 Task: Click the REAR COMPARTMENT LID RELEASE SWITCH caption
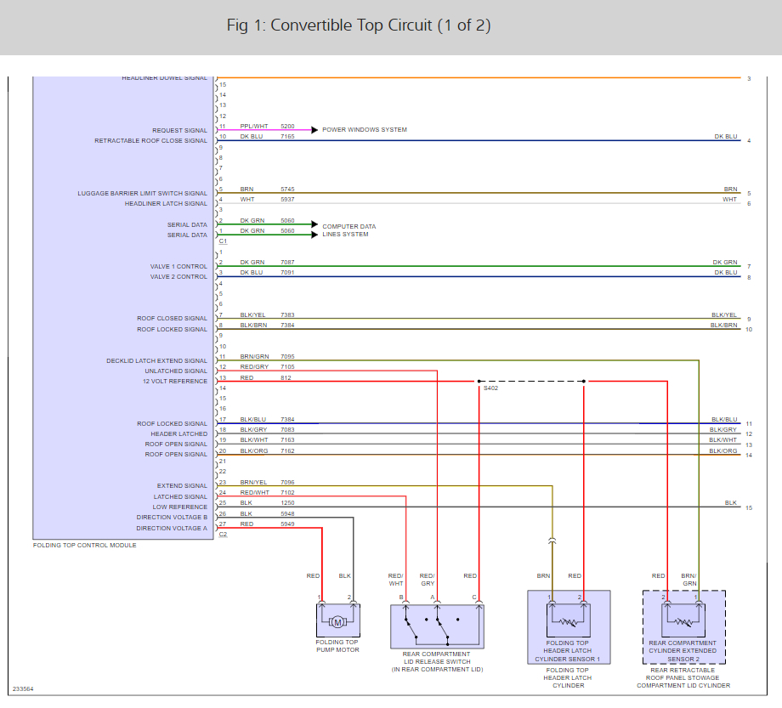pyautogui.click(x=437, y=661)
